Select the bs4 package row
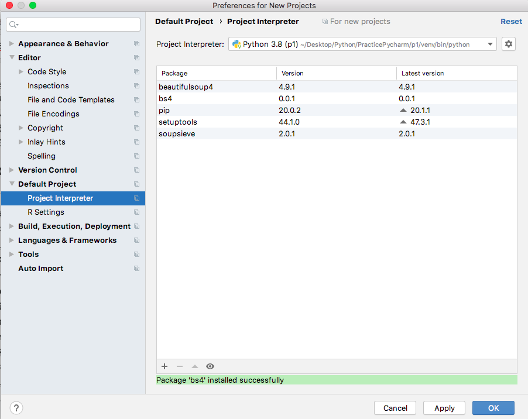 click(x=337, y=99)
